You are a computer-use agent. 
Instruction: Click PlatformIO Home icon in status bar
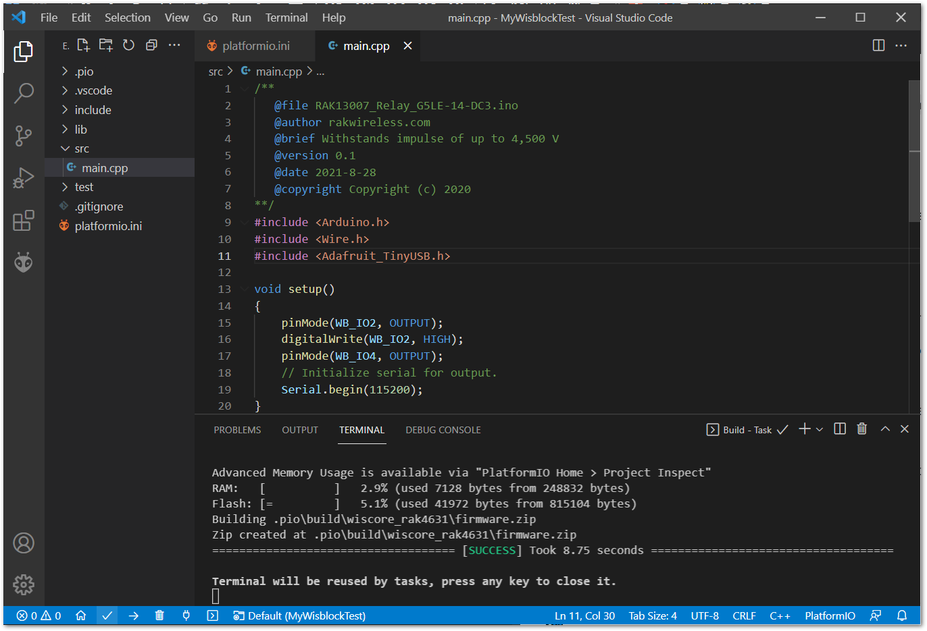(80, 615)
